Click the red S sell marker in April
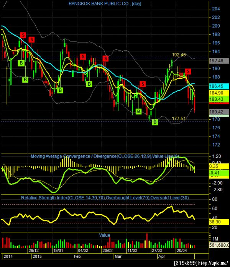 (188, 72)
